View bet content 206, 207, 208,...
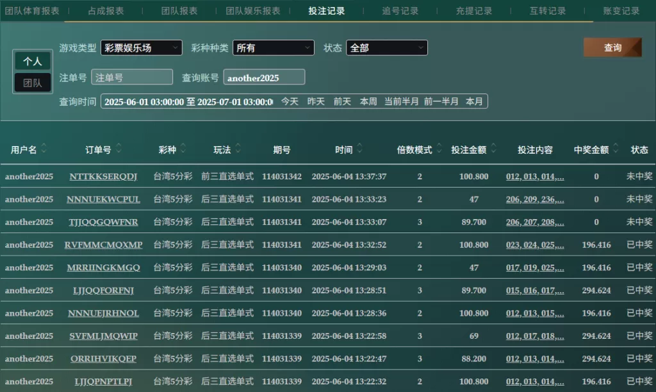The height and width of the screenshot is (392, 656). point(535,222)
